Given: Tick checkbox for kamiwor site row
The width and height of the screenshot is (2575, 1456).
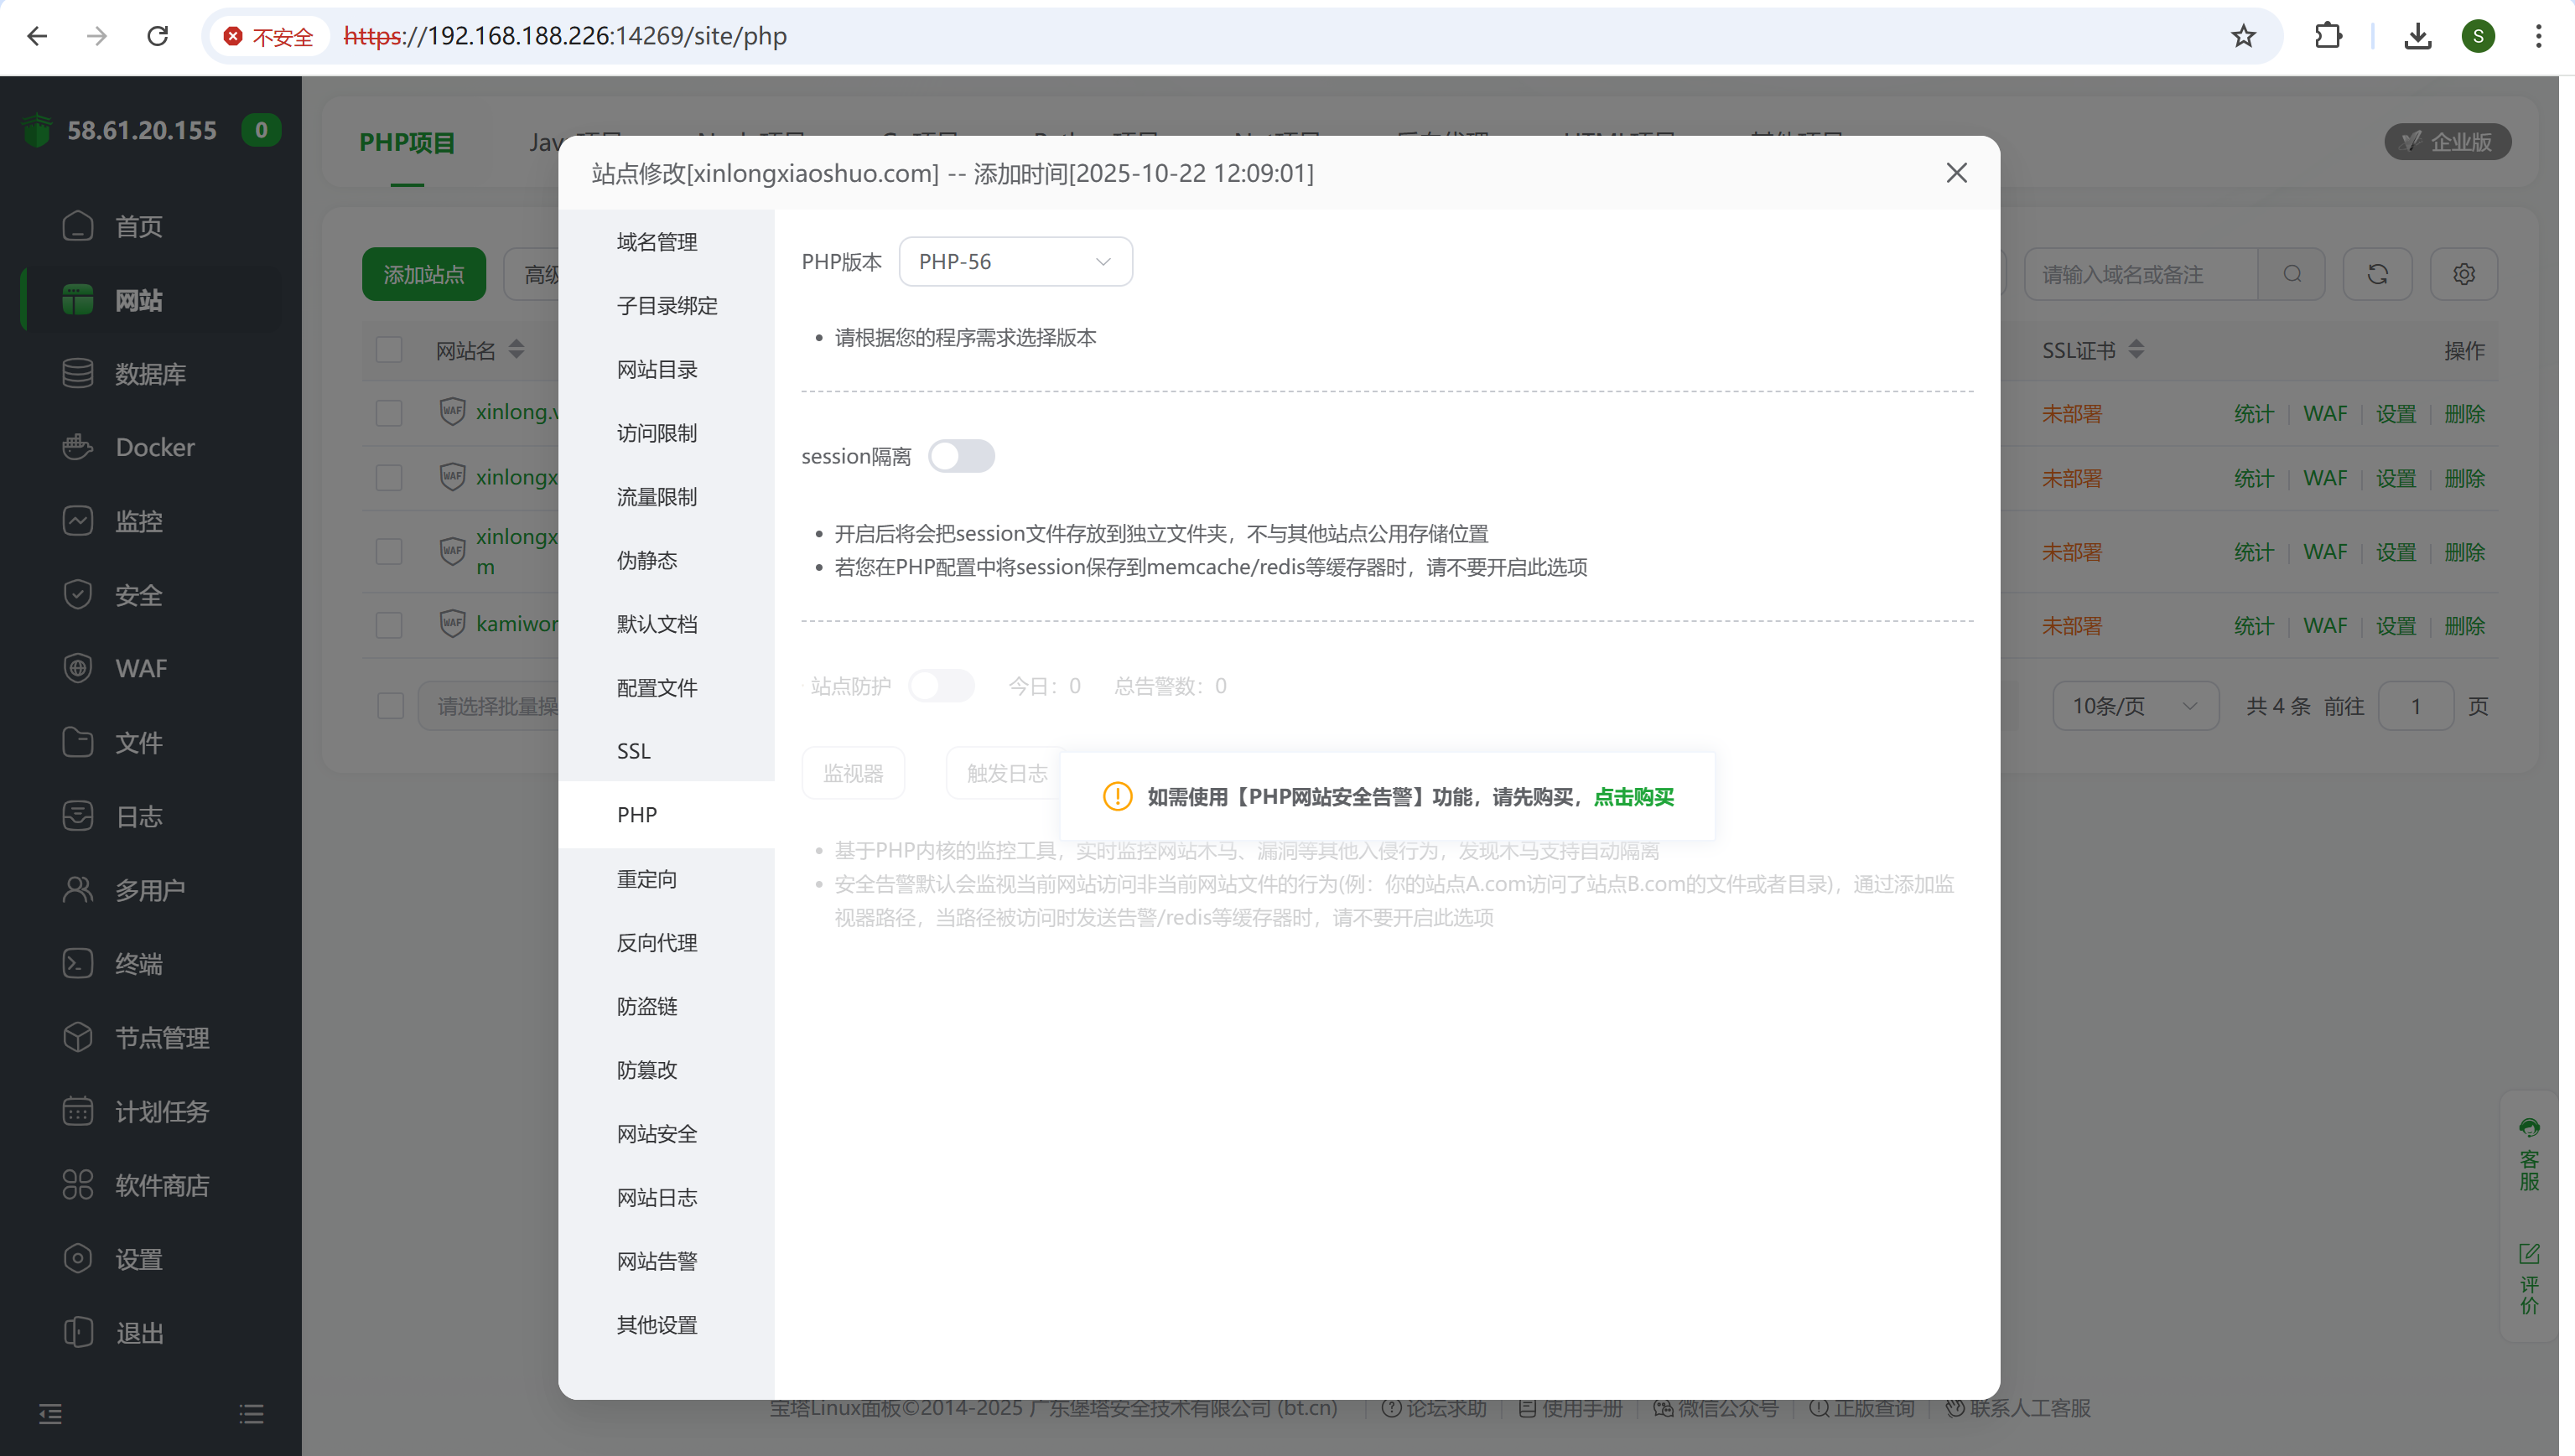Looking at the screenshot, I should [389, 625].
